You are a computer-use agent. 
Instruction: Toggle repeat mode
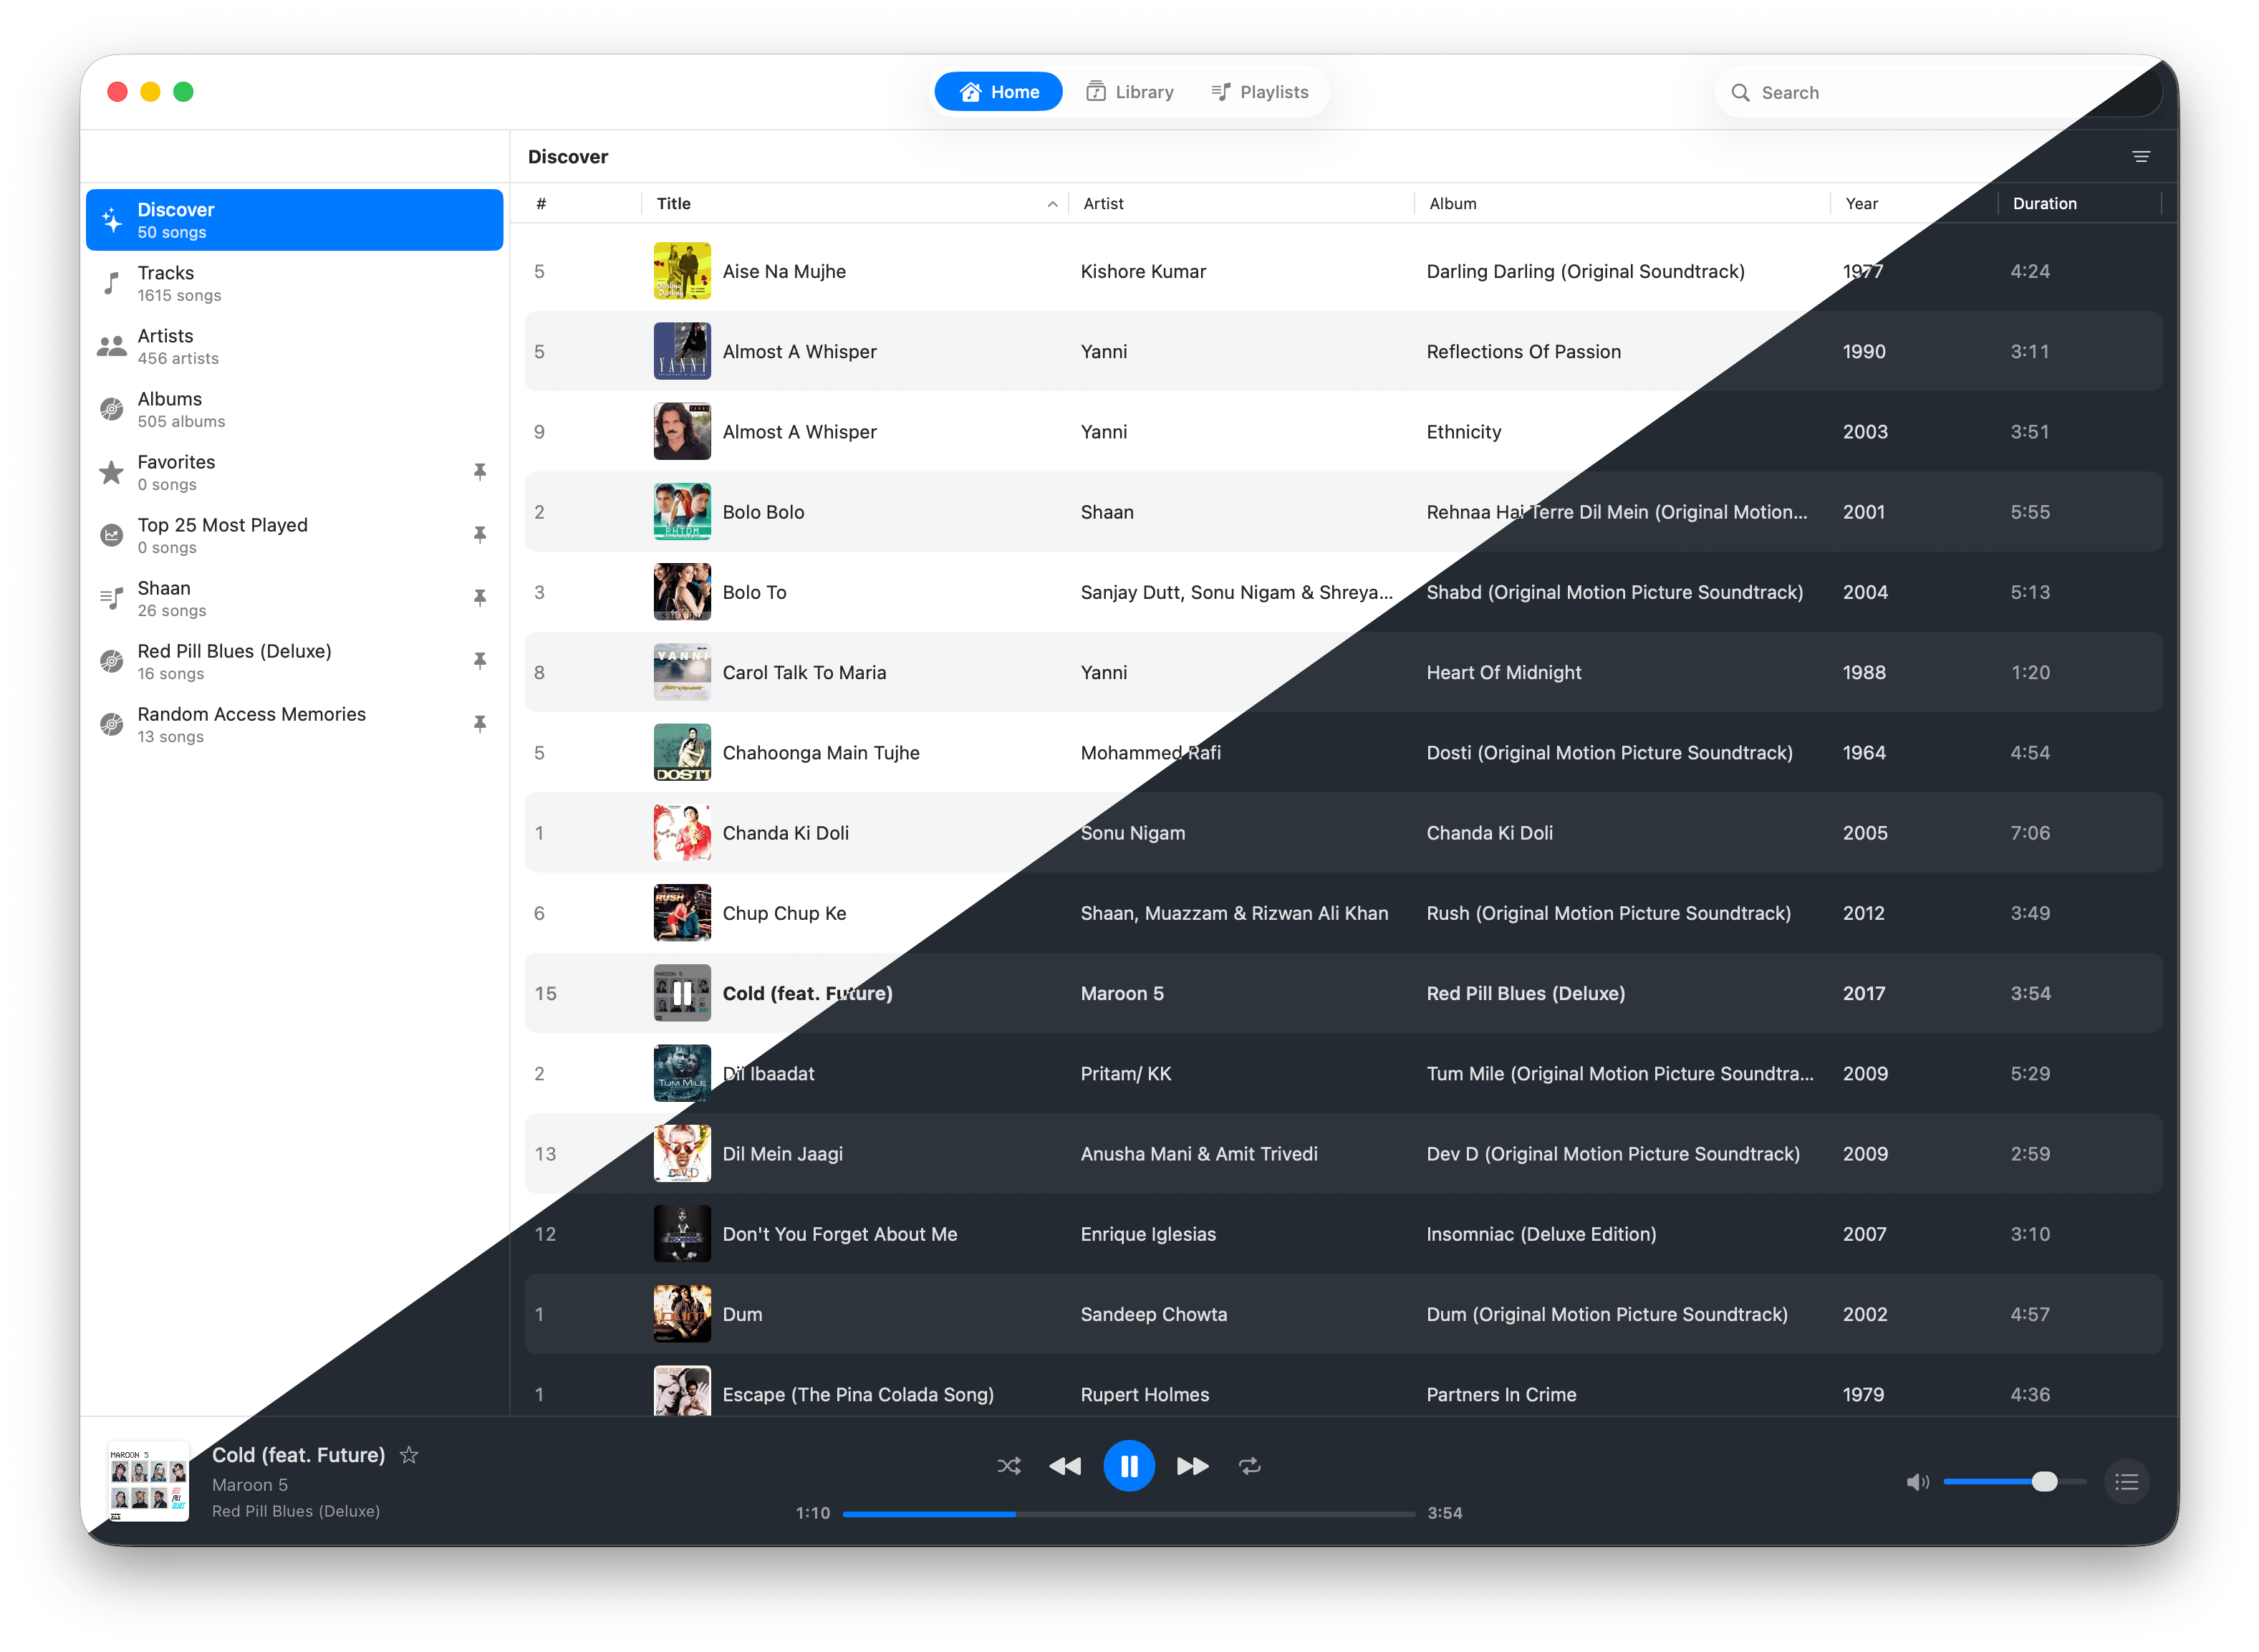coord(1249,1466)
